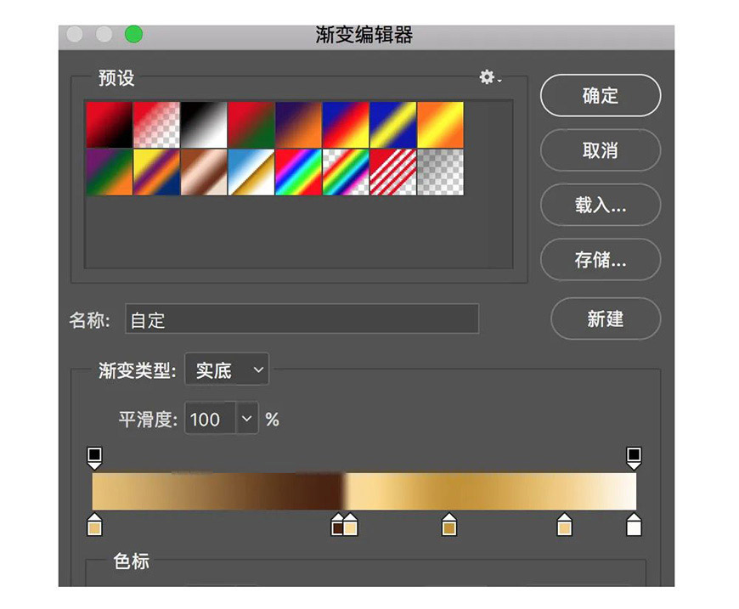Click the 取消 cancel button

tap(601, 150)
